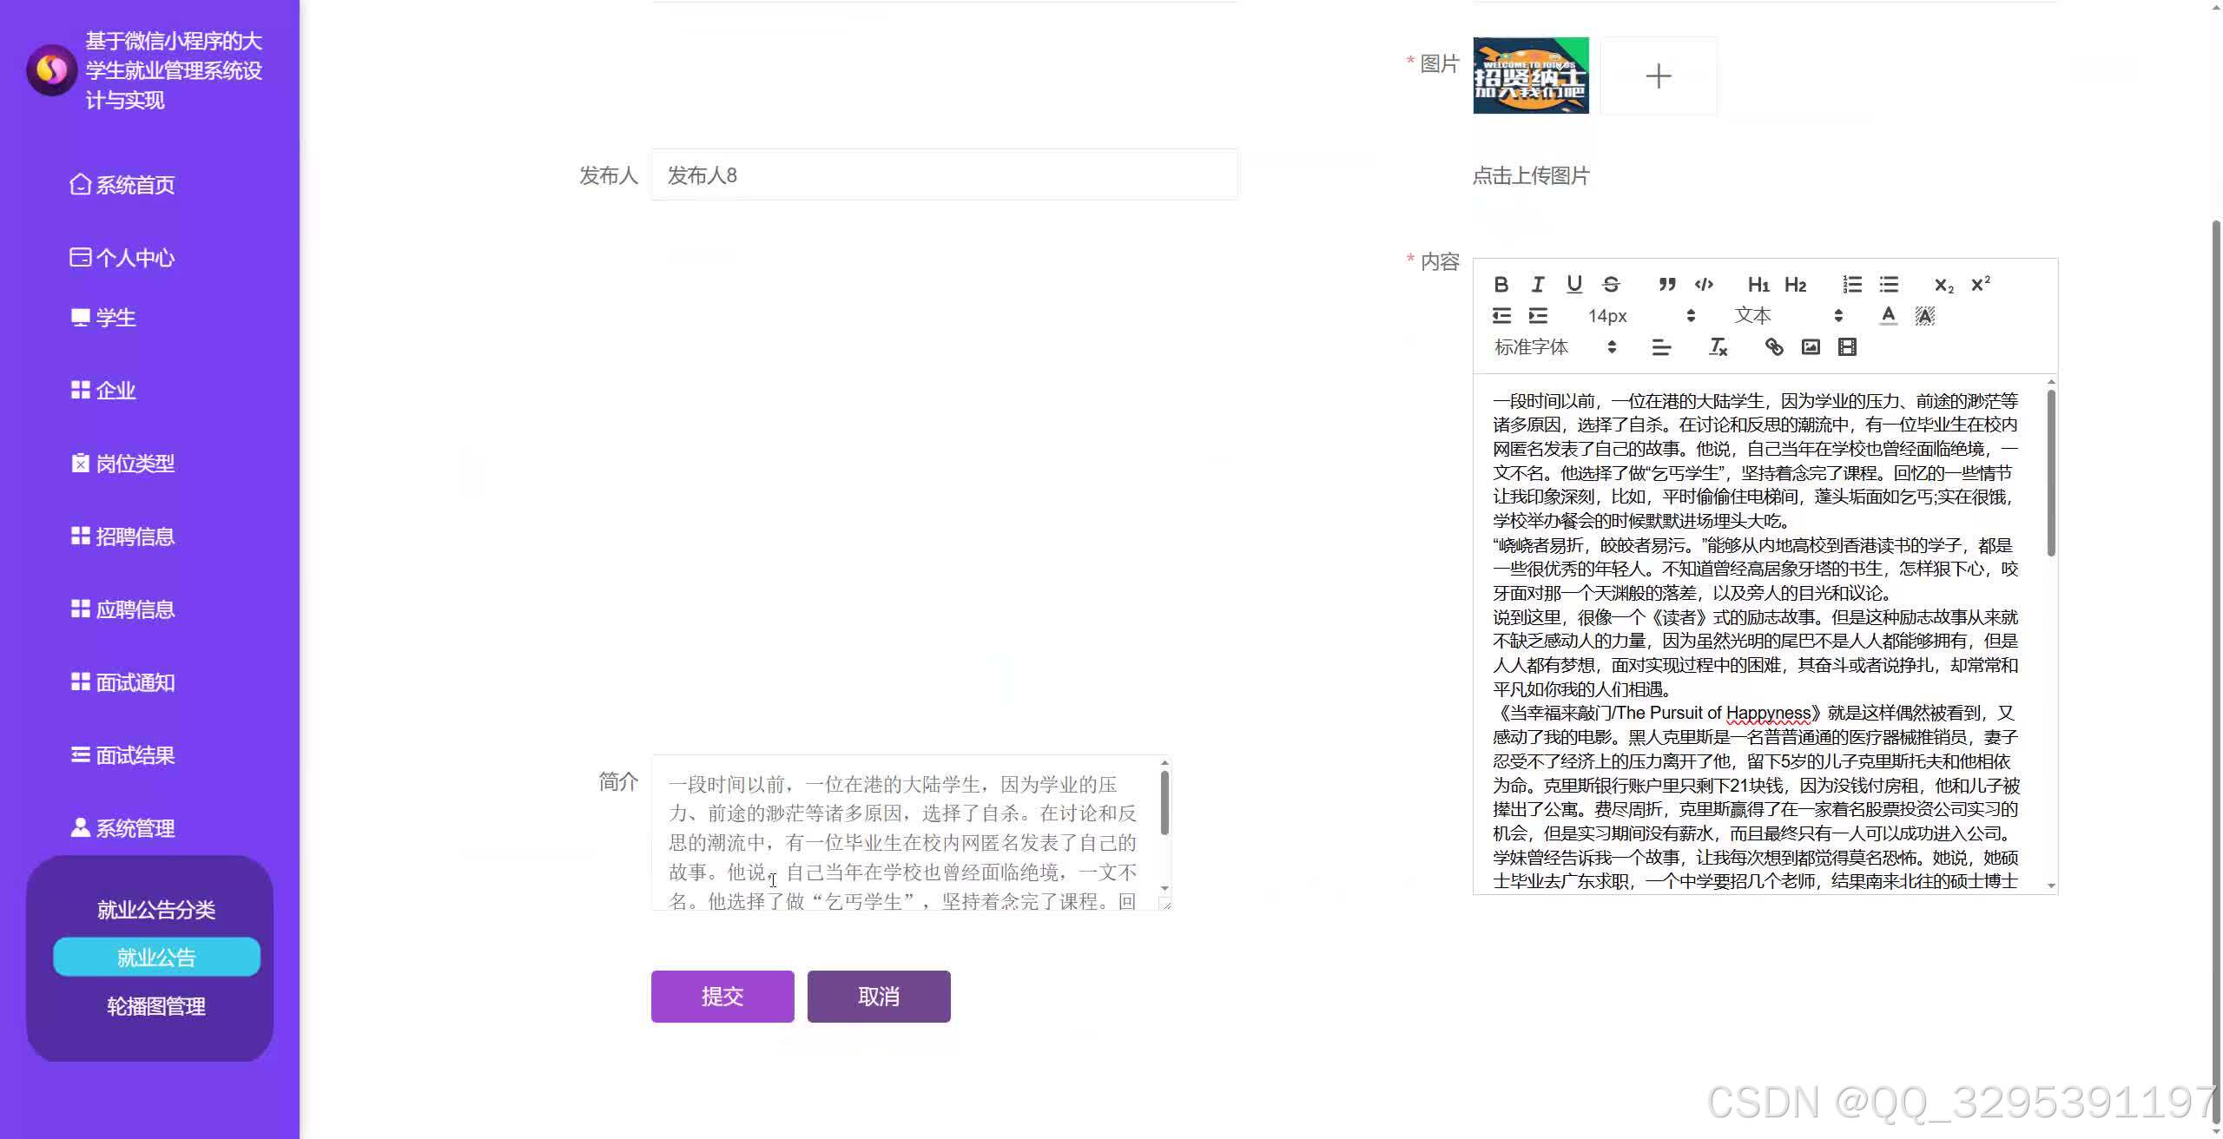Open the font color picker
Viewport: 2223px width, 1139px height.
[x=1889, y=315]
